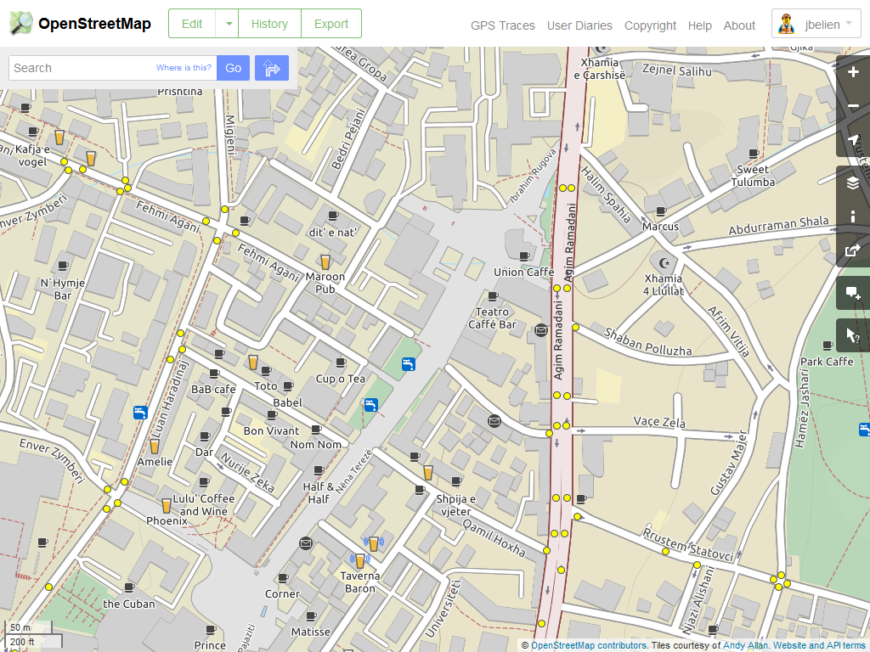Open directions using the arrow button

tap(272, 68)
